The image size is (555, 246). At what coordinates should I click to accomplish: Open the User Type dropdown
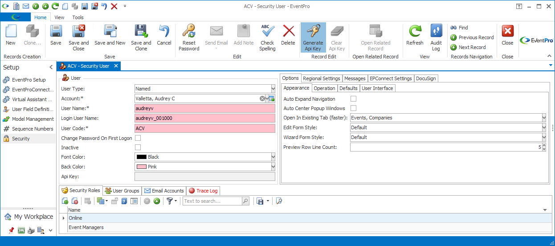pyautogui.click(x=273, y=89)
